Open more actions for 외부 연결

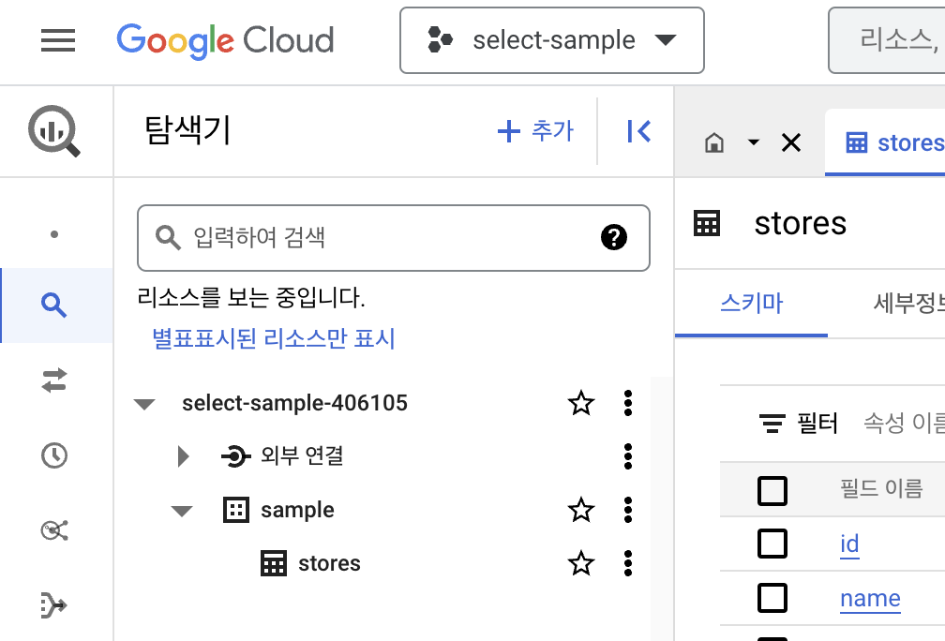(628, 456)
